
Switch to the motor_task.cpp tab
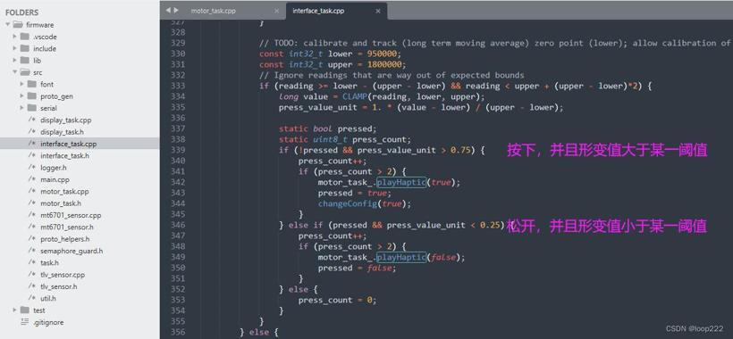(213, 11)
